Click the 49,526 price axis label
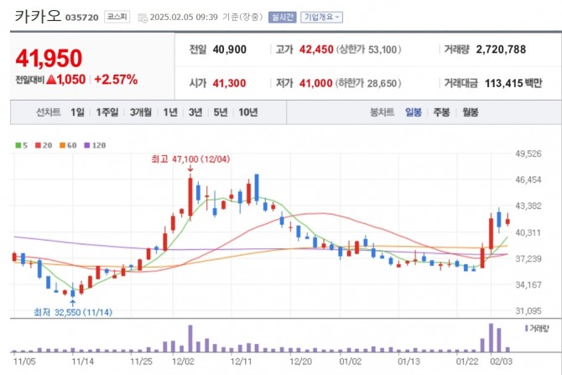Screen dimensions: 562x375 point(528,154)
